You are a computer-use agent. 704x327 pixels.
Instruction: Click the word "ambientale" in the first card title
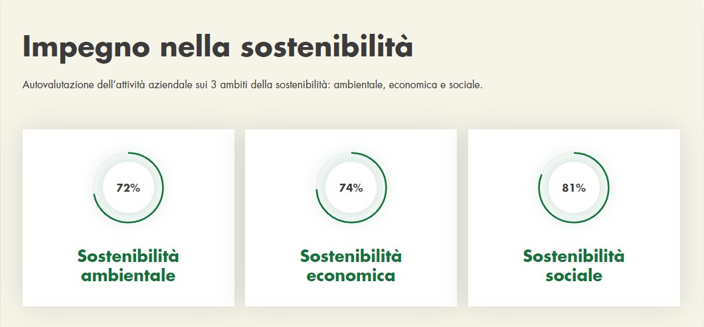[128, 275]
